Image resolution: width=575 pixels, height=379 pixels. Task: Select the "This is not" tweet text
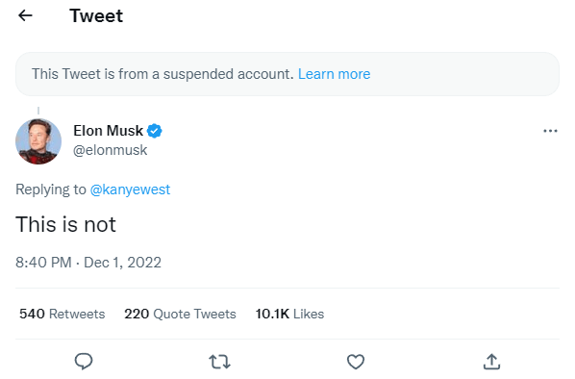(65, 224)
